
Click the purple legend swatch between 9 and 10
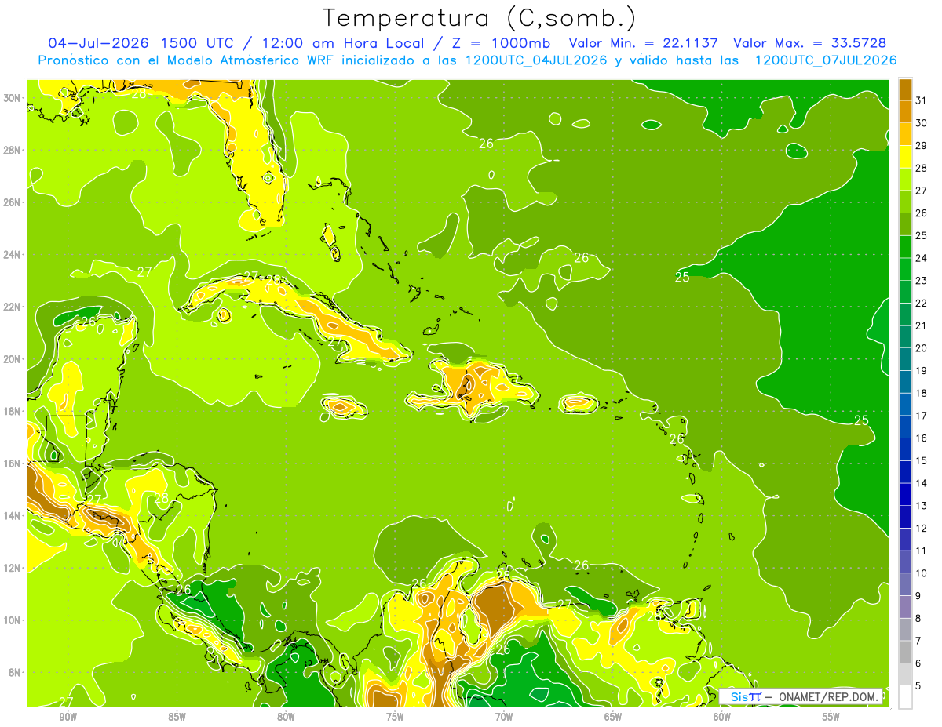(x=905, y=585)
